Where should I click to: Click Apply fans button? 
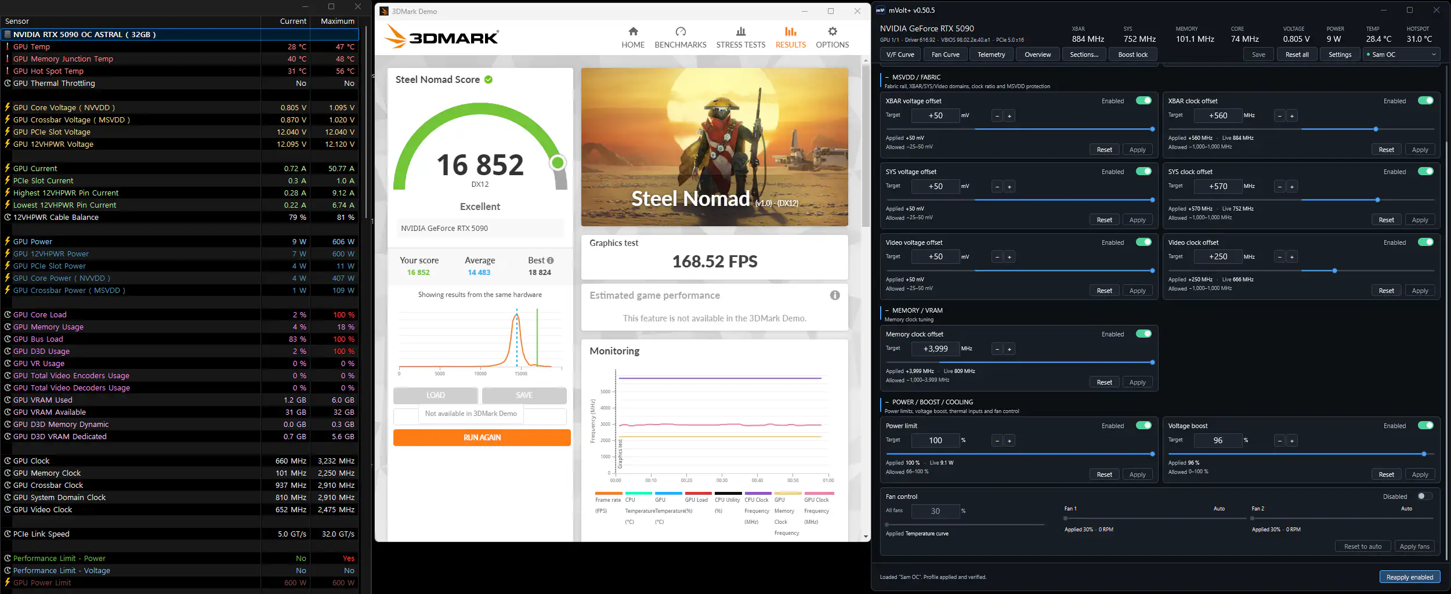(1414, 546)
